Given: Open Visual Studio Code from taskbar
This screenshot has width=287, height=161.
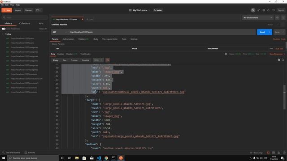Looking at the screenshot, I should pyautogui.click(x=99, y=158).
